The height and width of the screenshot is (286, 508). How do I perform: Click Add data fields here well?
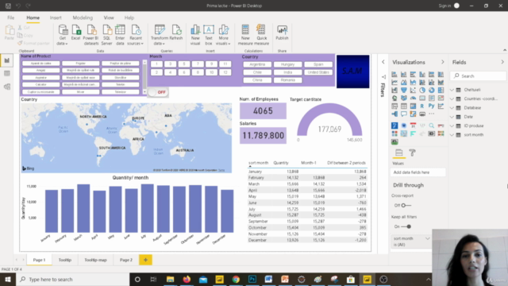tap(418, 172)
